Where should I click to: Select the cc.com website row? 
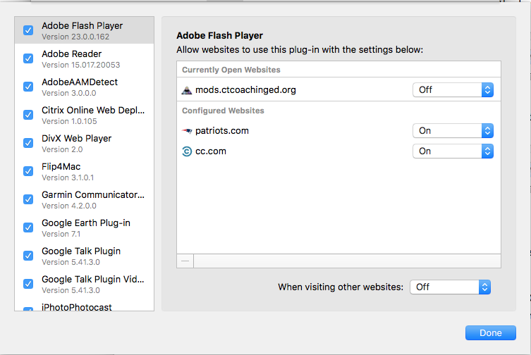tap(338, 151)
